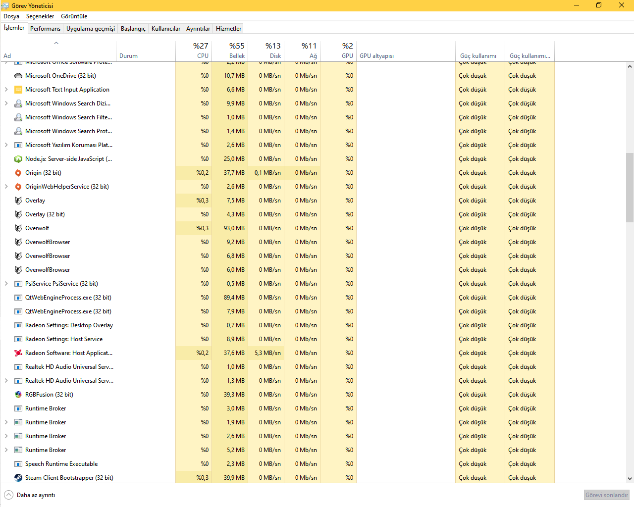The height and width of the screenshot is (507, 634).
Task: Click the Radeon Settings: Desktop Overlay icon
Action: 18,325
